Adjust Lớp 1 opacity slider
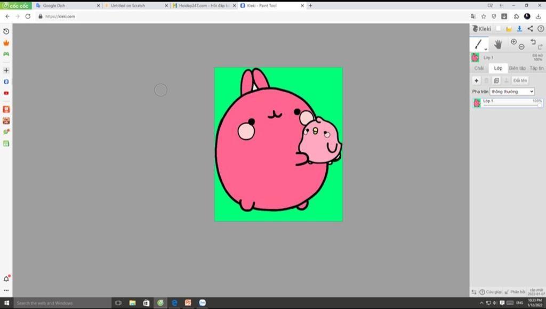 coord(512,105)
